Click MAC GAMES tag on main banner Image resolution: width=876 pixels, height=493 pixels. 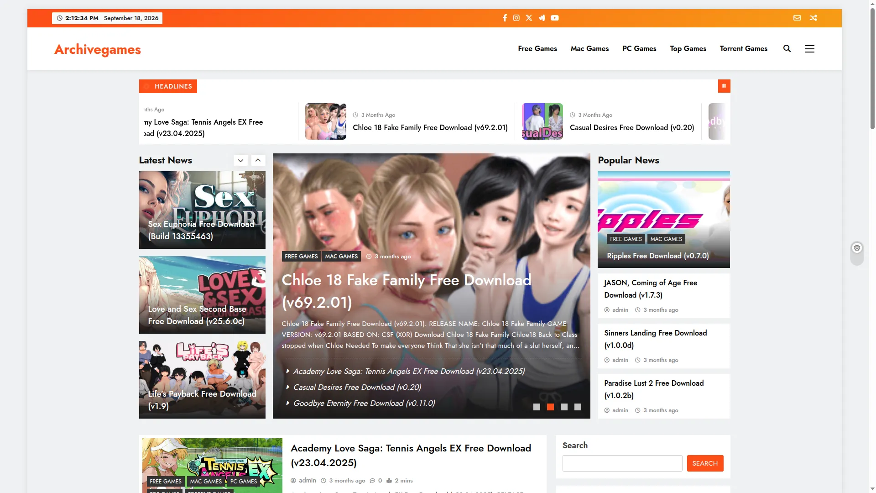pyautogui.click(x=341, y=257)
